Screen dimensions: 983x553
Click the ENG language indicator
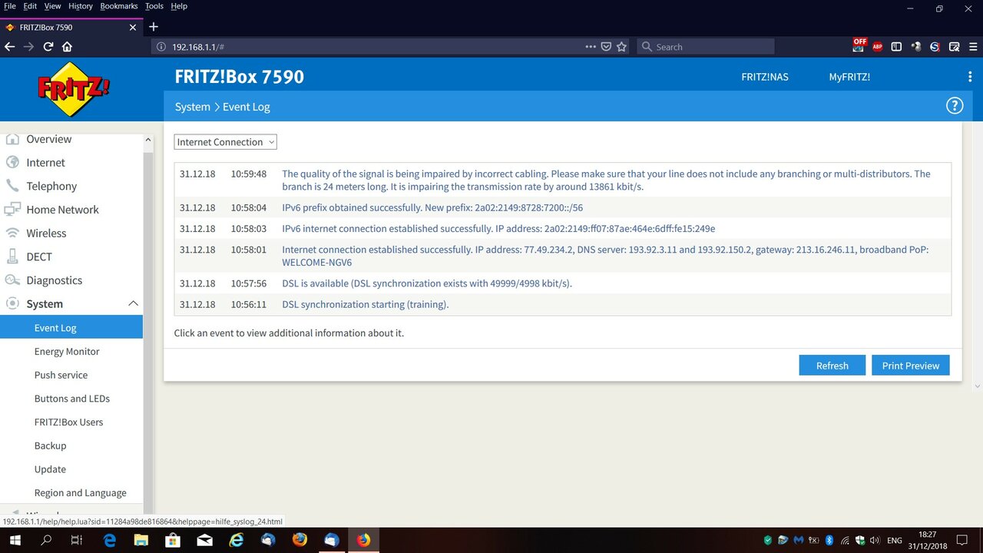click(x=895, y=540)
